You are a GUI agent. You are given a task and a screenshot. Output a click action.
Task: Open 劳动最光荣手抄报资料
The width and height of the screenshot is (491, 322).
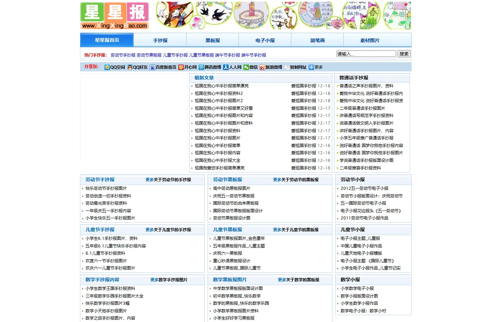tap(106, 203)
